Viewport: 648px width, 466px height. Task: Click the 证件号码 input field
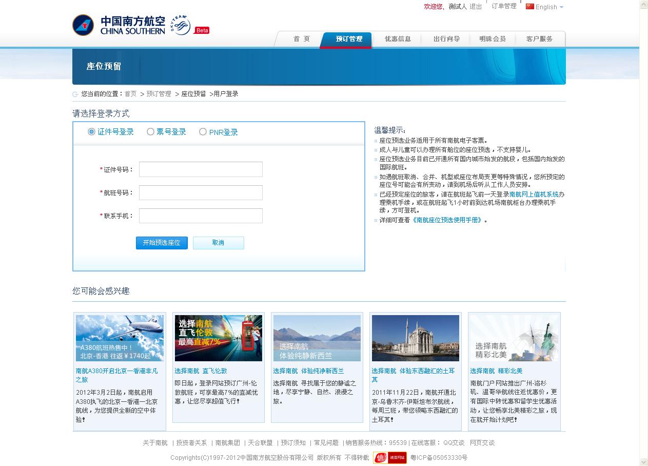[201, 169]
